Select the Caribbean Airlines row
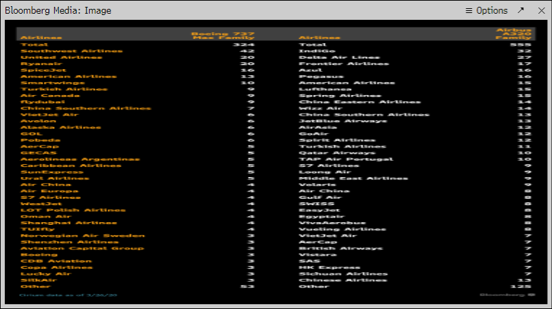552x309 pixels. [x=137, y=165]
